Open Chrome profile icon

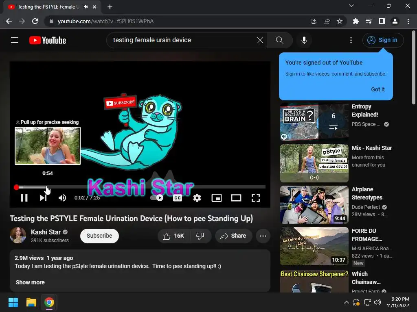coord(395,21)
